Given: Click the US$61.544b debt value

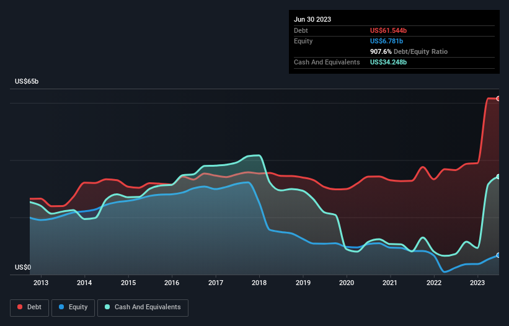Looking at the screenshot, I should click(388, 30).
